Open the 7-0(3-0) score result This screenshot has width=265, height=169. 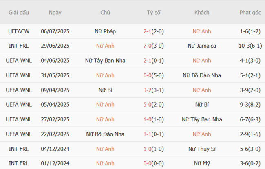click(x=154, y=46)
